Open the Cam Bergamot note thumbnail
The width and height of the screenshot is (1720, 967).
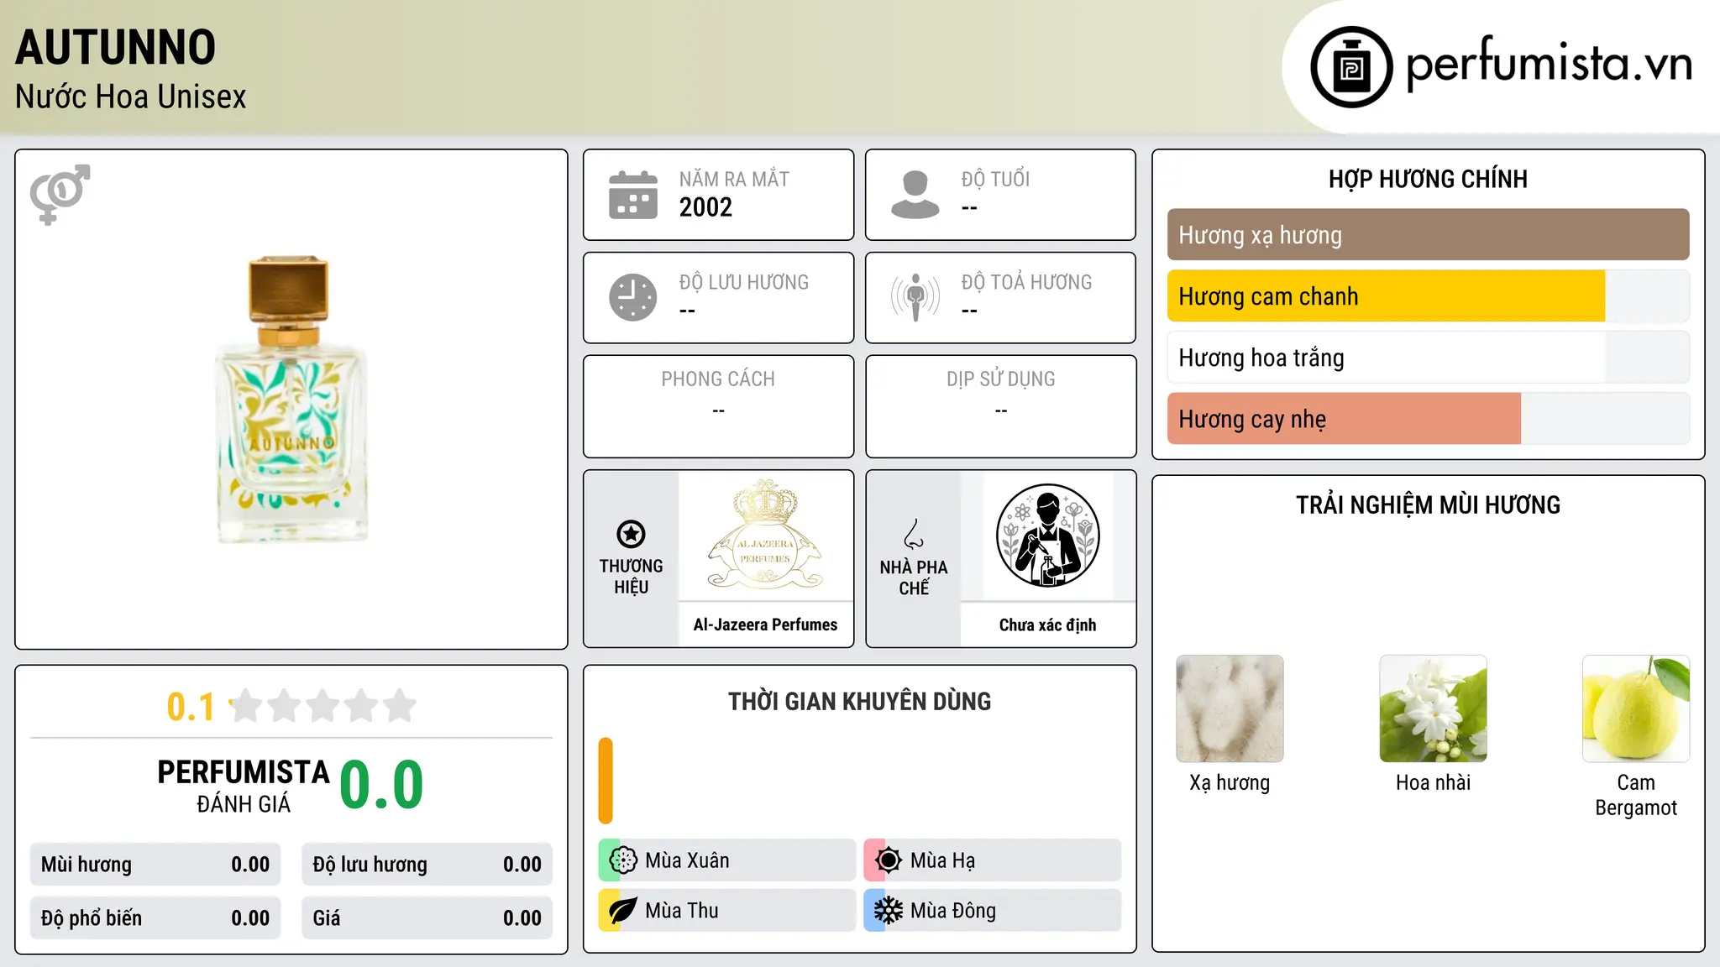click(1636, 708)
